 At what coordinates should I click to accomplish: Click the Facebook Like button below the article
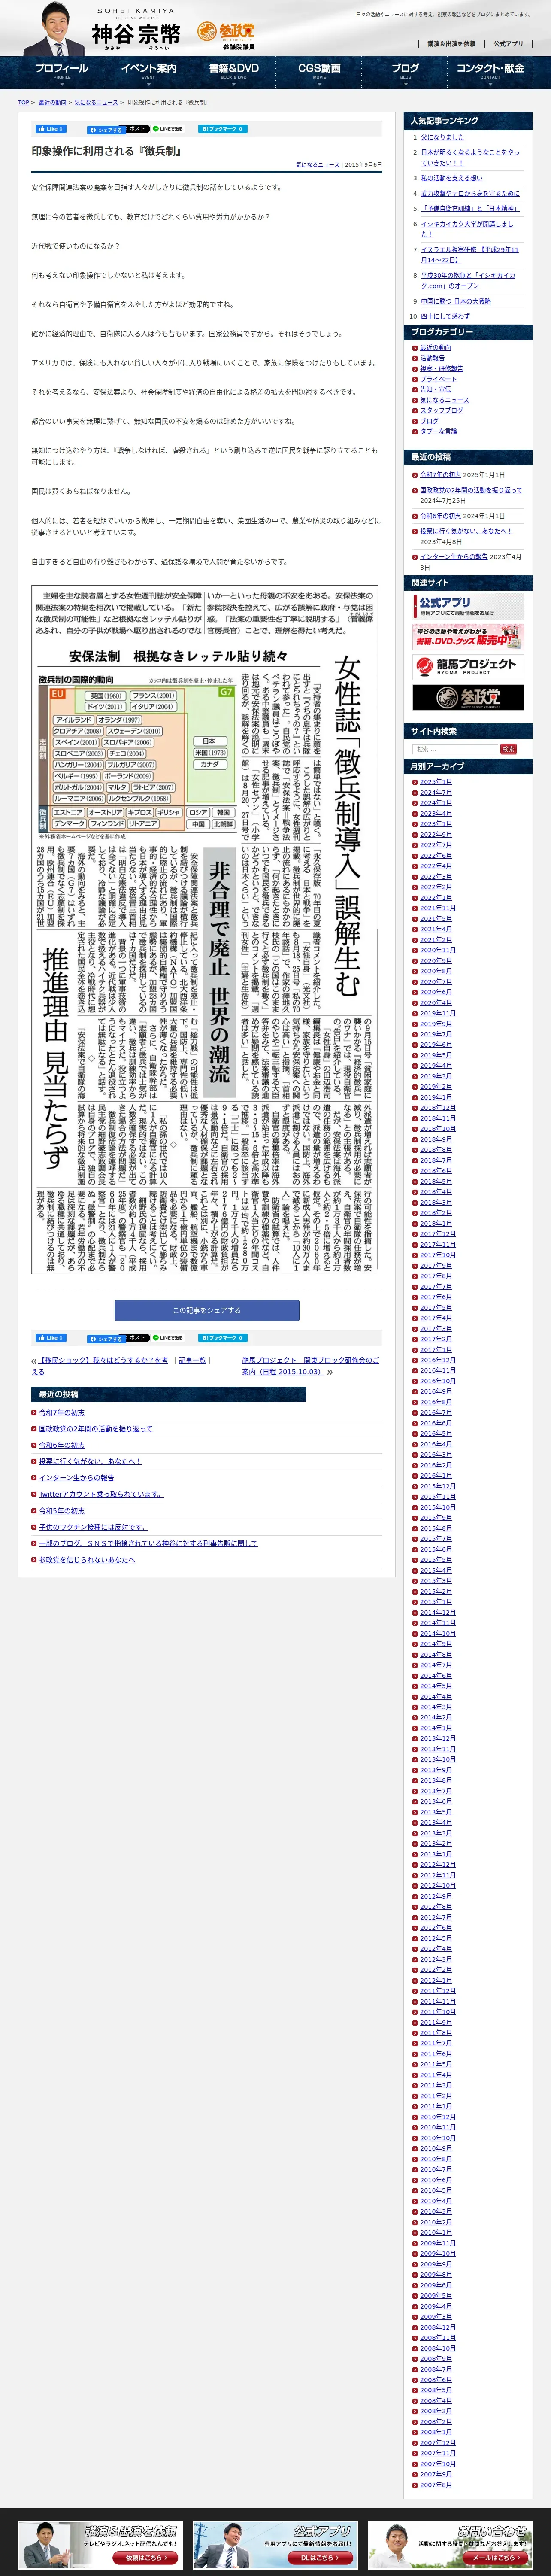click(x=50, y=1338)
